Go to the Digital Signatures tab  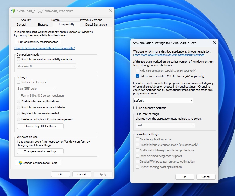(96, 25)
